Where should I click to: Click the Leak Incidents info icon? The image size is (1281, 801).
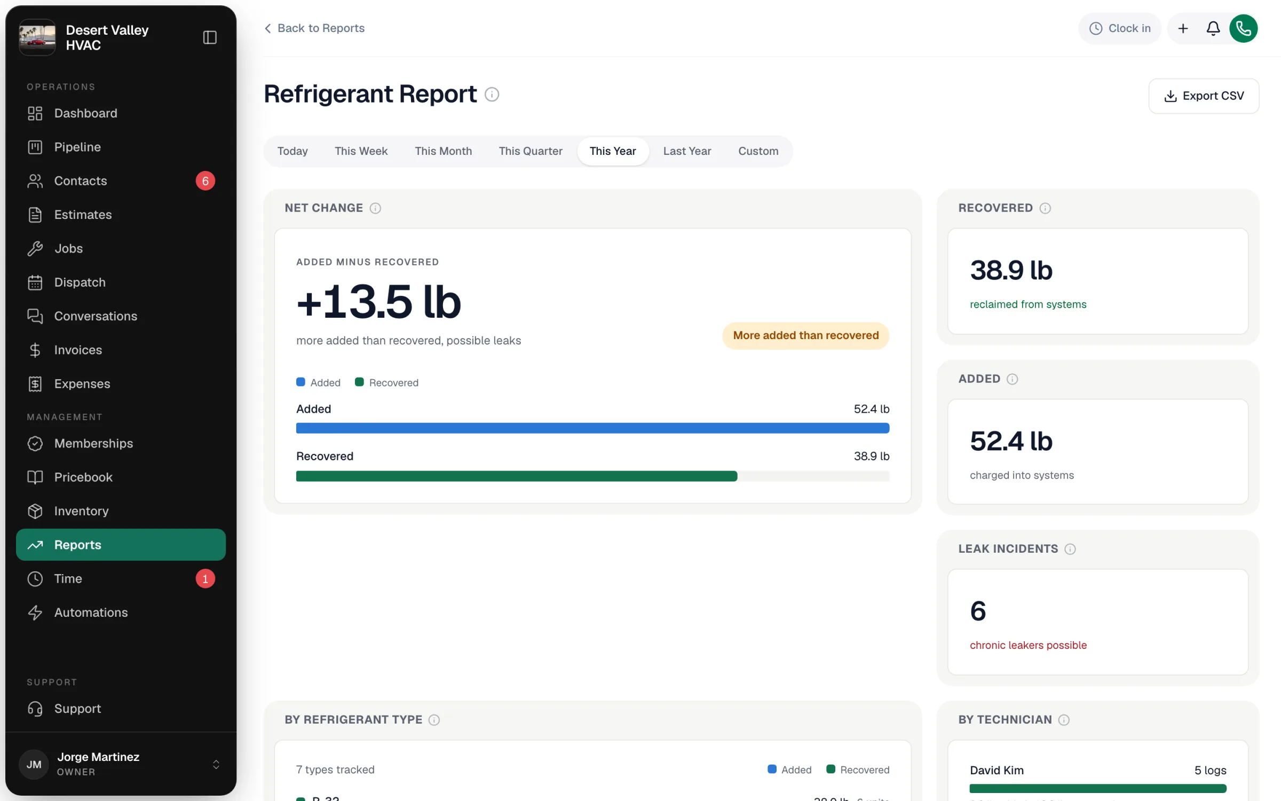[x=1070, y=549]
